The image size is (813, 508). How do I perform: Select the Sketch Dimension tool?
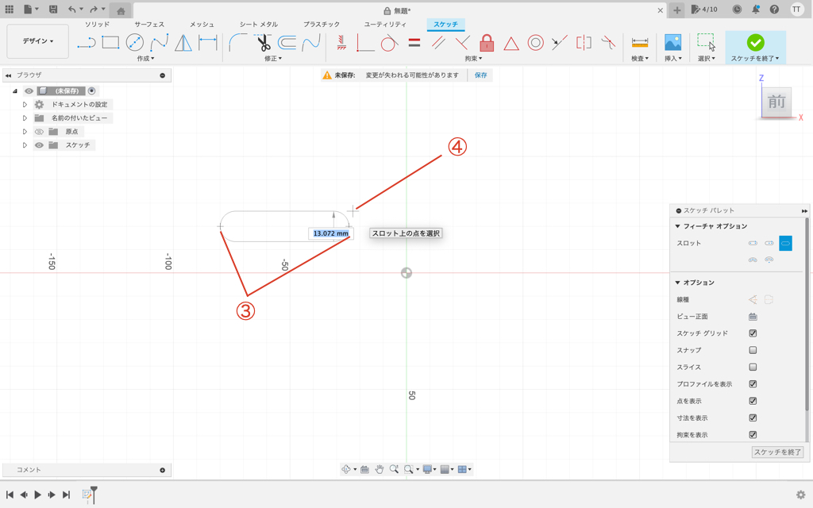pos(208,43)
